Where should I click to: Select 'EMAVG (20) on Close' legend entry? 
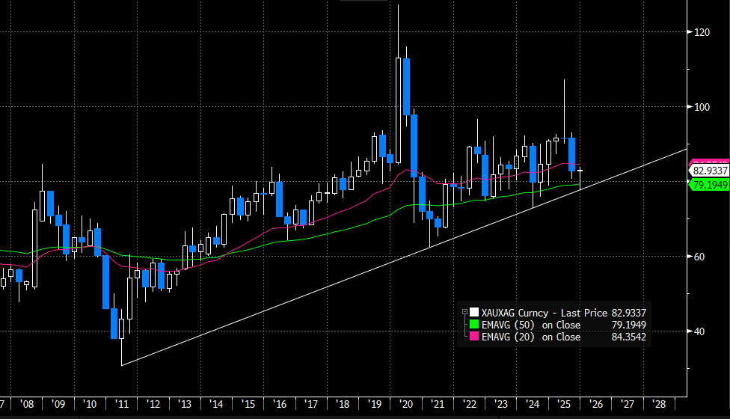531,337
